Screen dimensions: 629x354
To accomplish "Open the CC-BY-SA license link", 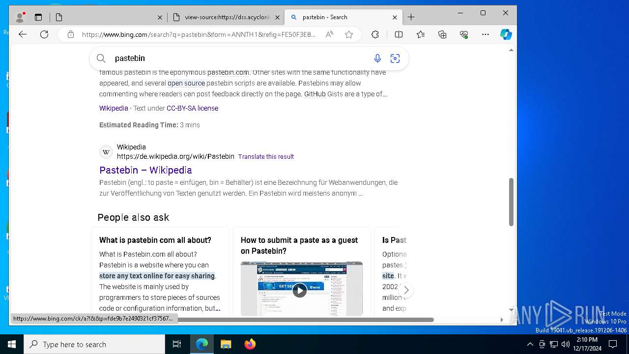I will pos(192,108).
